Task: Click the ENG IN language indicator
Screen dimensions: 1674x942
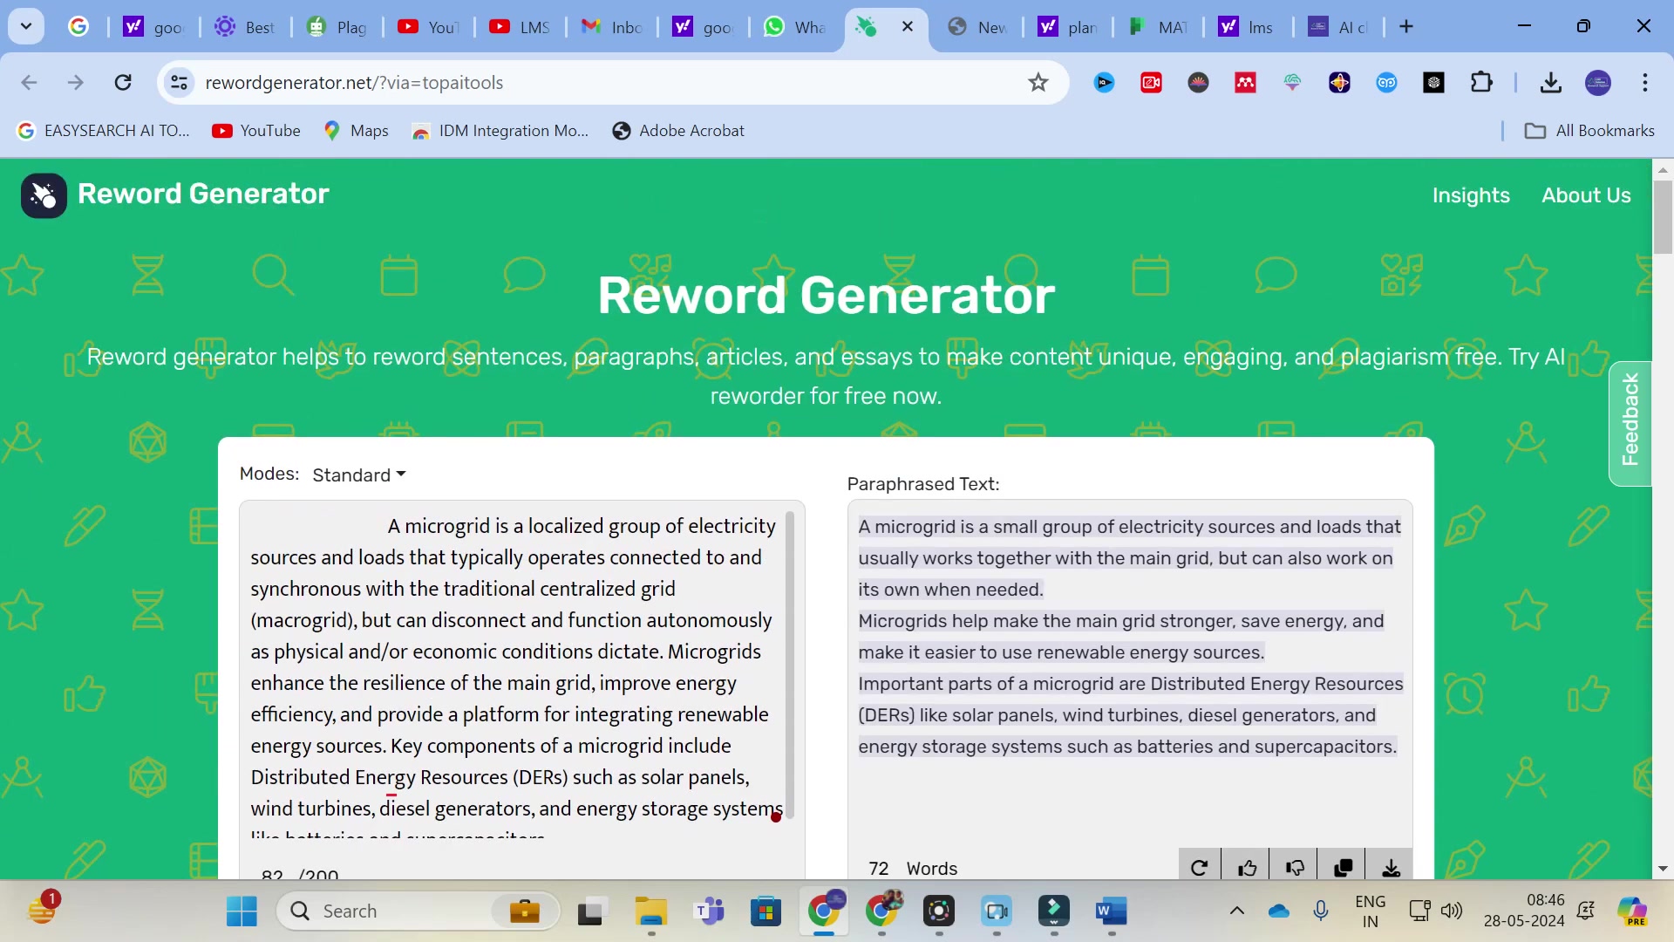Action: tap(1370, 911)
